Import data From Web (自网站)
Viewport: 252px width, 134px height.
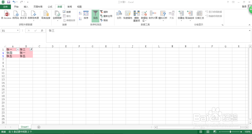pyautogui.click(x=16, y=15)
